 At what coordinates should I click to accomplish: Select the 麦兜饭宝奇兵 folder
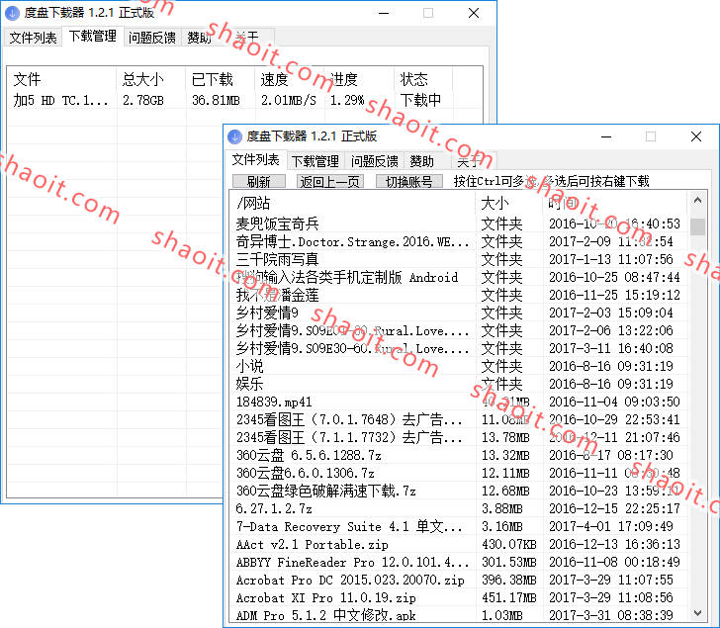click(x=277, y=224)
